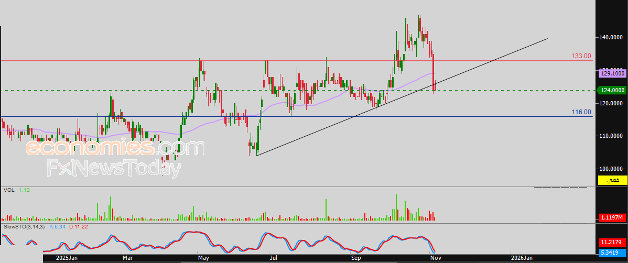The image size is (628, 263).
Task: Click the blue 5.3419 stochastic tag
Action: [x=613, y=253]
